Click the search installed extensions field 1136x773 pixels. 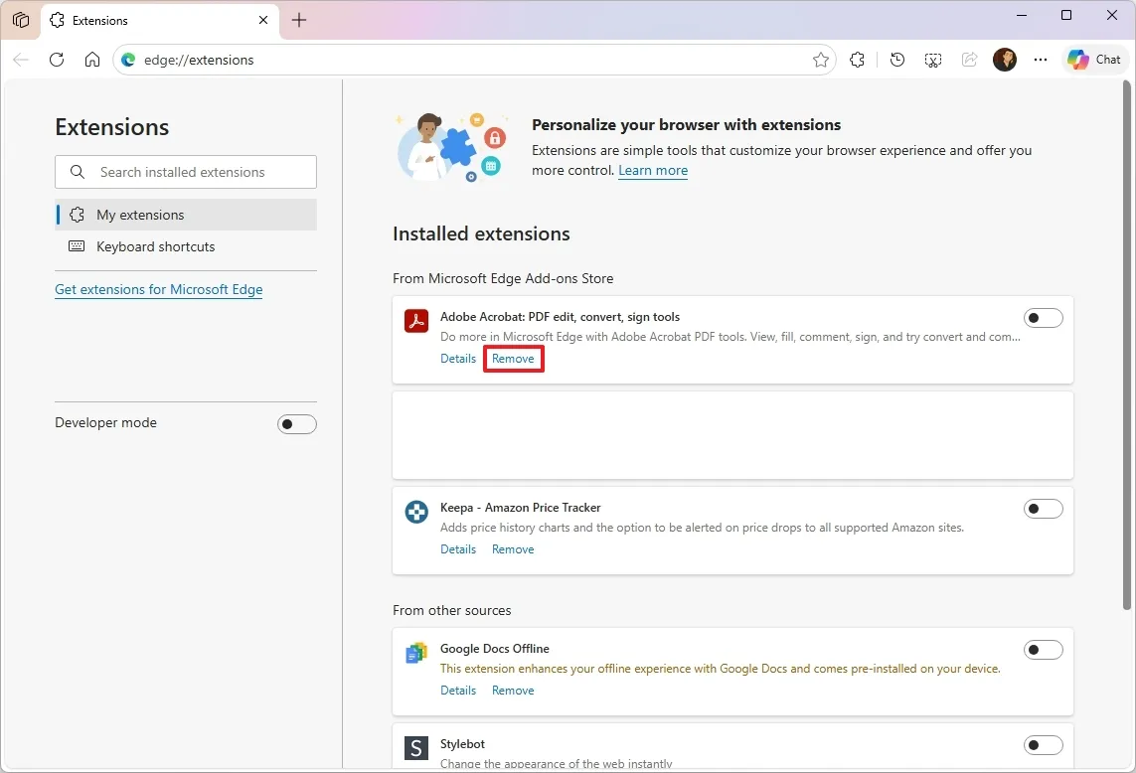coord(185,171)
